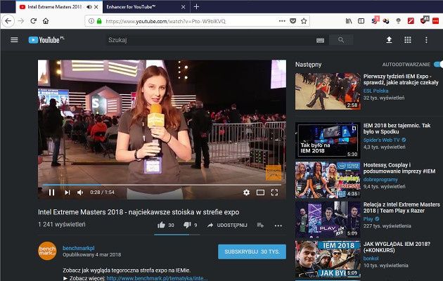Open the on-screen keyboard icon

click(320, 40)
